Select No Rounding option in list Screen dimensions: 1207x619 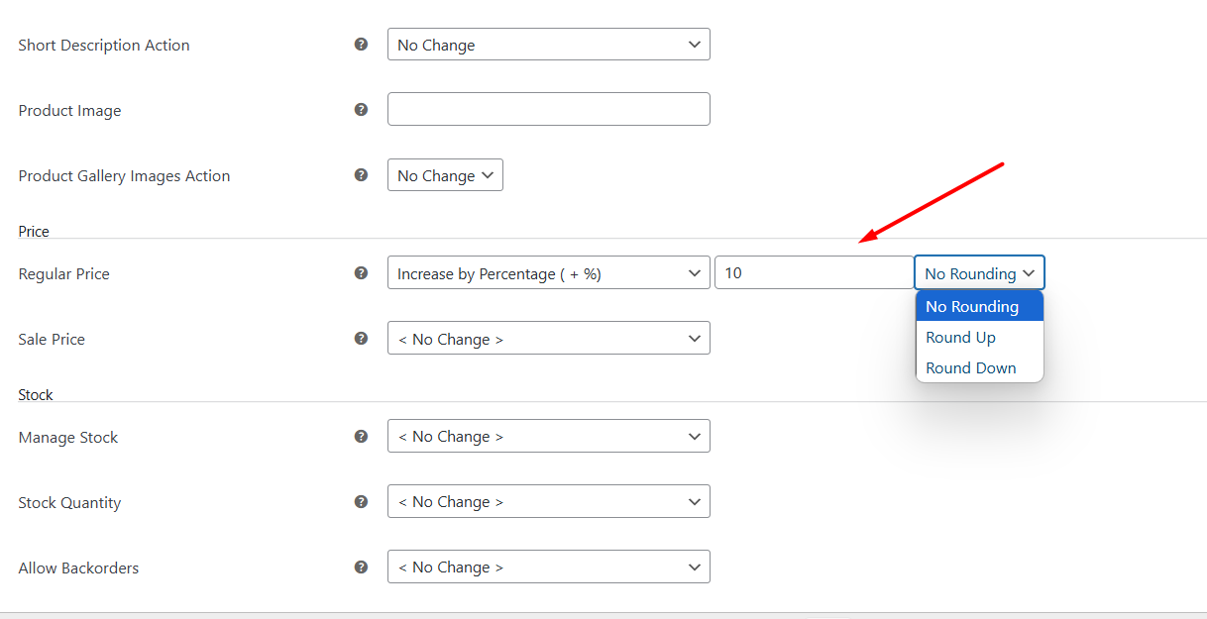[979, 306]
